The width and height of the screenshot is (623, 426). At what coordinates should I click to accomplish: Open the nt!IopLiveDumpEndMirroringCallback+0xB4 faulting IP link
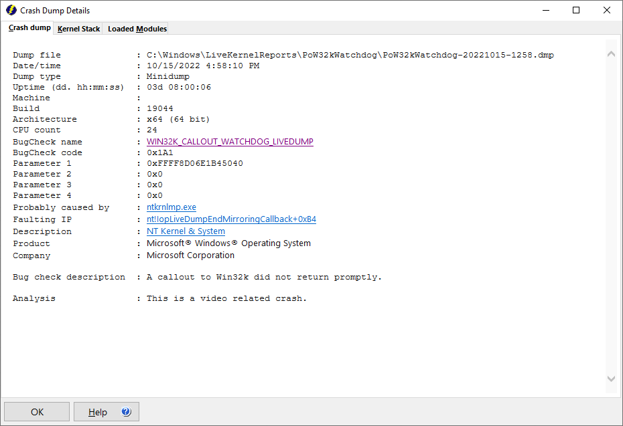coord(231,219)
